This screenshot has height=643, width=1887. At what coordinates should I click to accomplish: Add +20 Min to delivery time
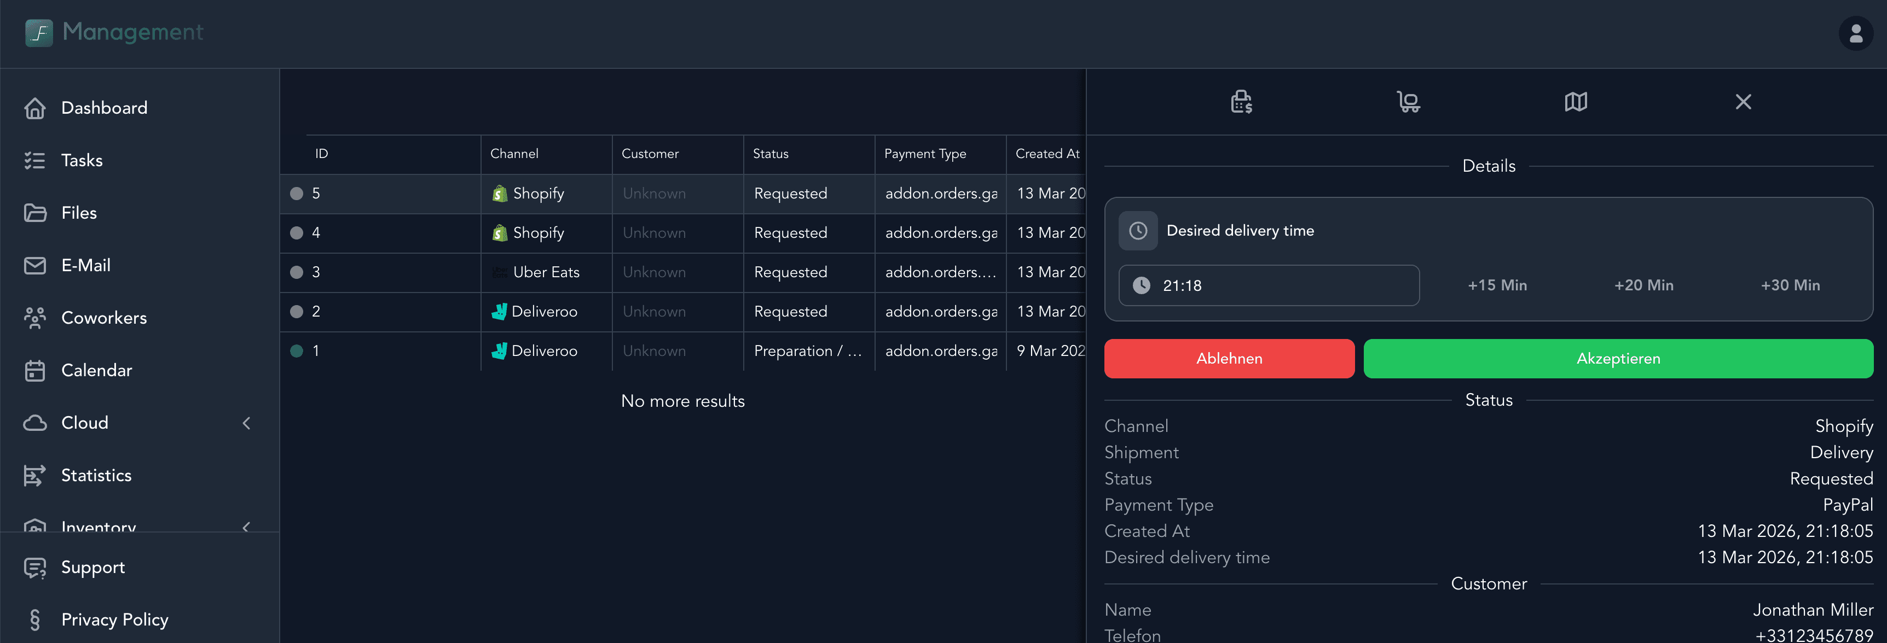[1644, 285]
